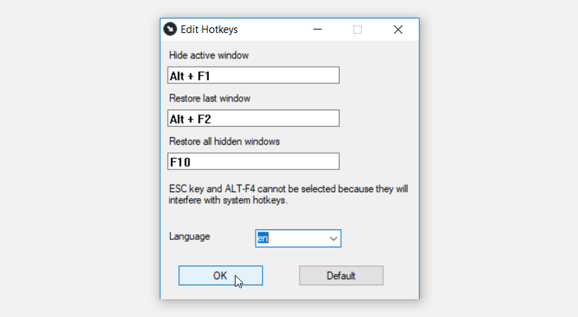Image resolution: width=578 pixels, height=317 pixels.
Task: Close the Edit Hotkeys dialog
Action: (398, 29)
